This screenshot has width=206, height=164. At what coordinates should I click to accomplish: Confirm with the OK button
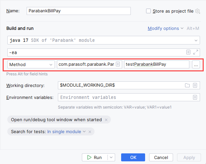[133, 157]
